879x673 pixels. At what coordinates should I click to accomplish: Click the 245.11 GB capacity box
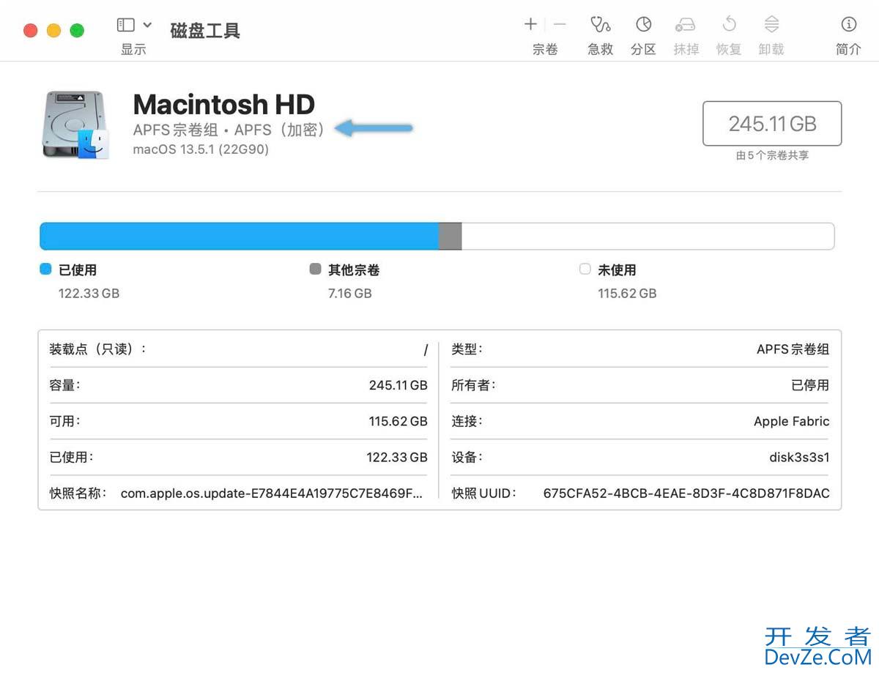772,124
